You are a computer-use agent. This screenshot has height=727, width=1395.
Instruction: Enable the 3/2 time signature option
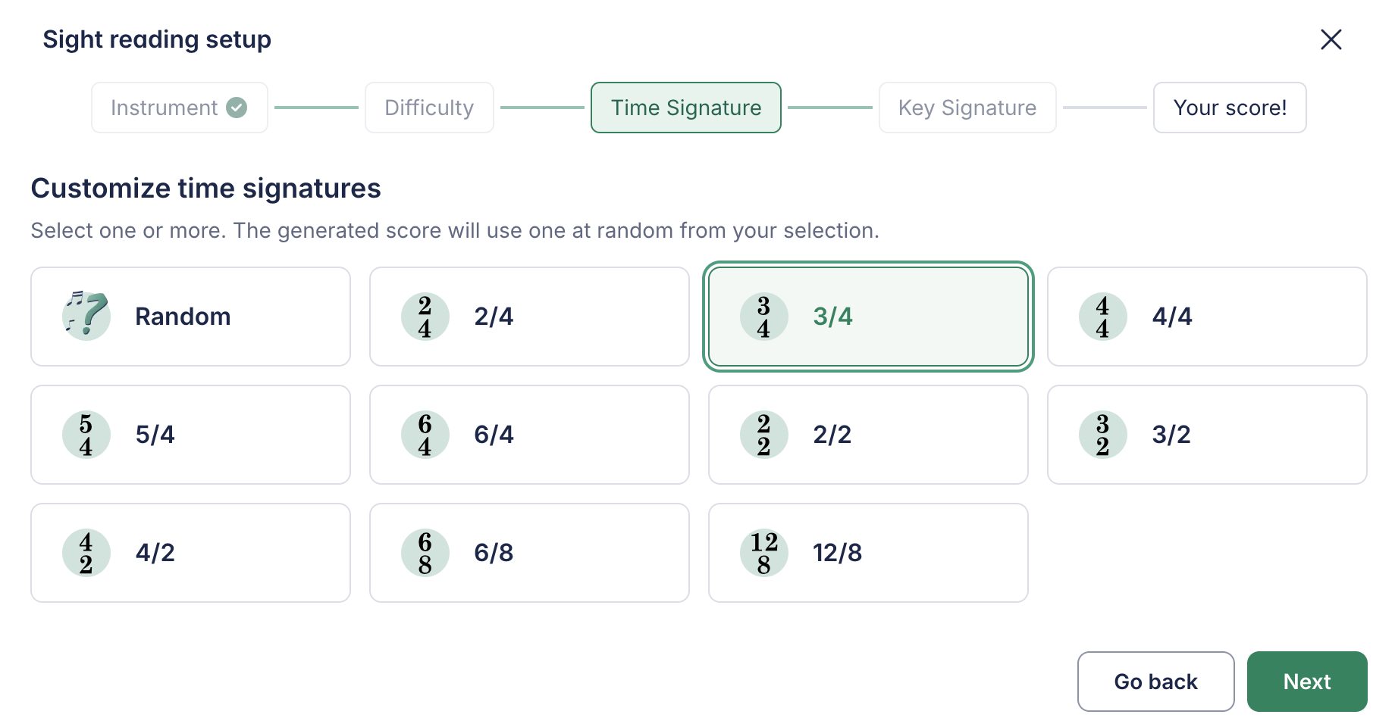tap(1207, 435)
